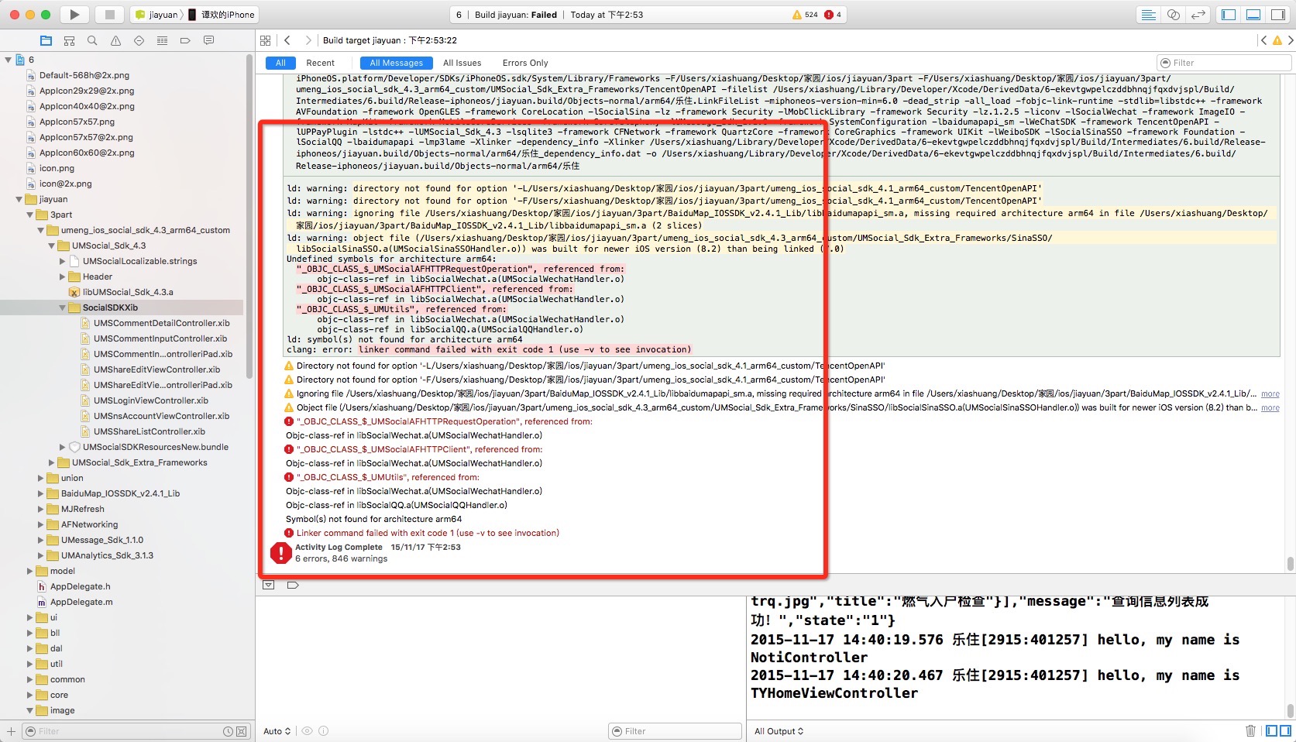Switch to Standard editor

pyautogui.click(x=1149, y=15)
